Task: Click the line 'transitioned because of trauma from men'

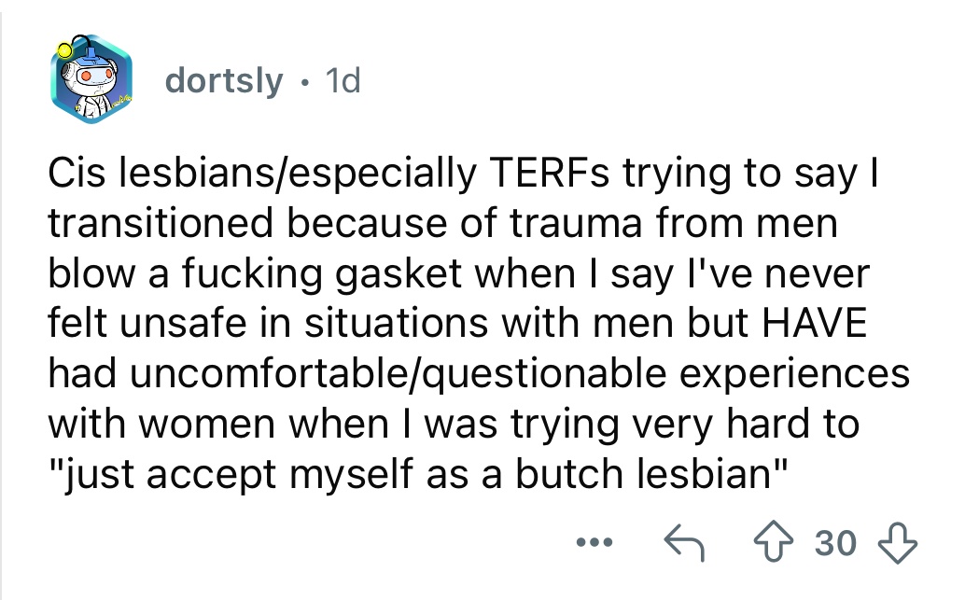Action: 443,223
